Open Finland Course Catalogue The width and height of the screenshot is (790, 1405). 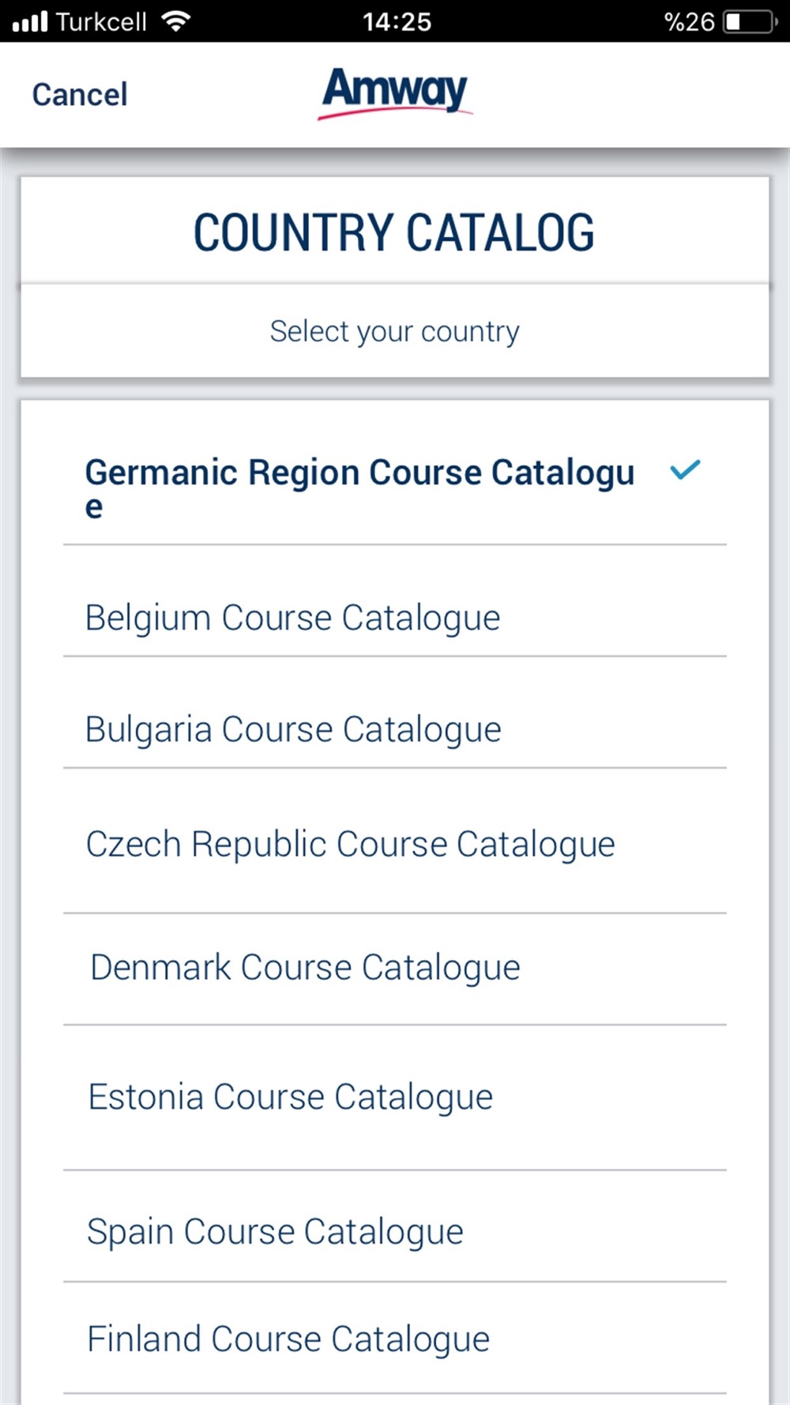[x=395, y=1339]
